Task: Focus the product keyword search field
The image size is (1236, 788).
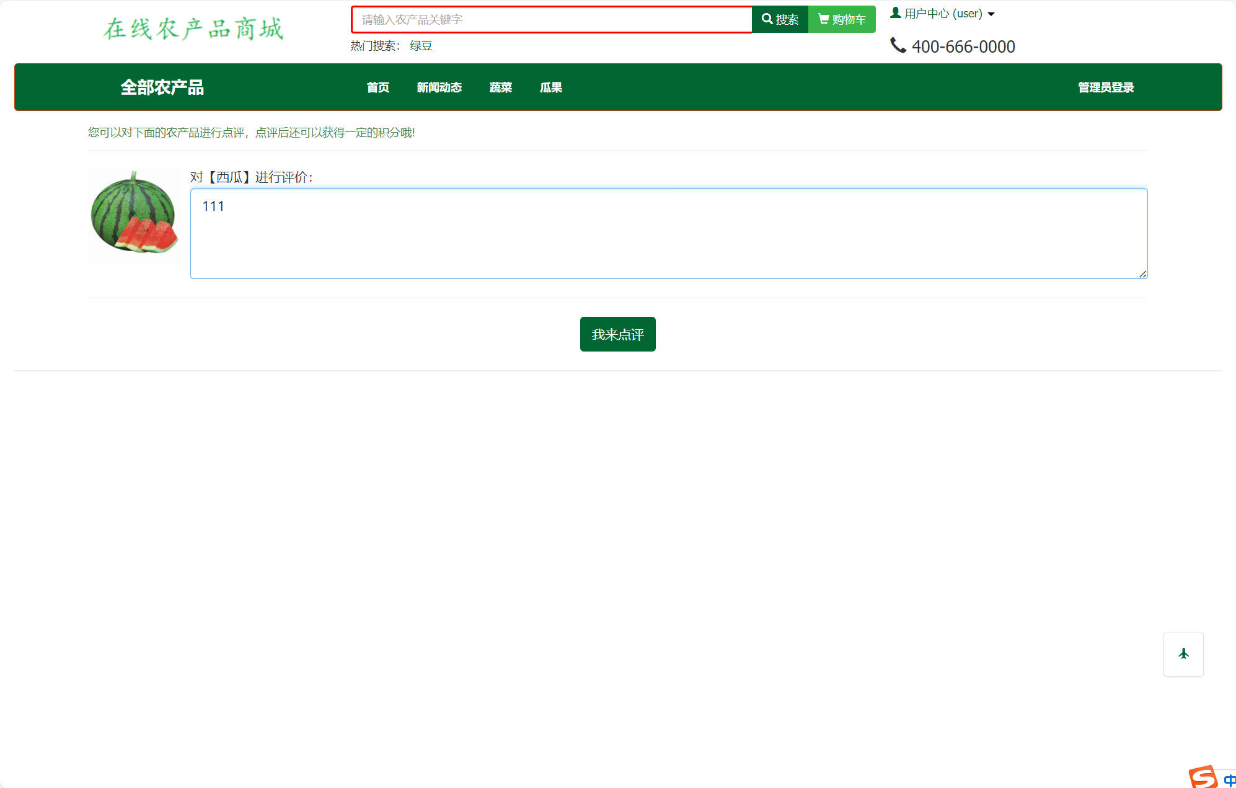Action: [x=551, y=20]
